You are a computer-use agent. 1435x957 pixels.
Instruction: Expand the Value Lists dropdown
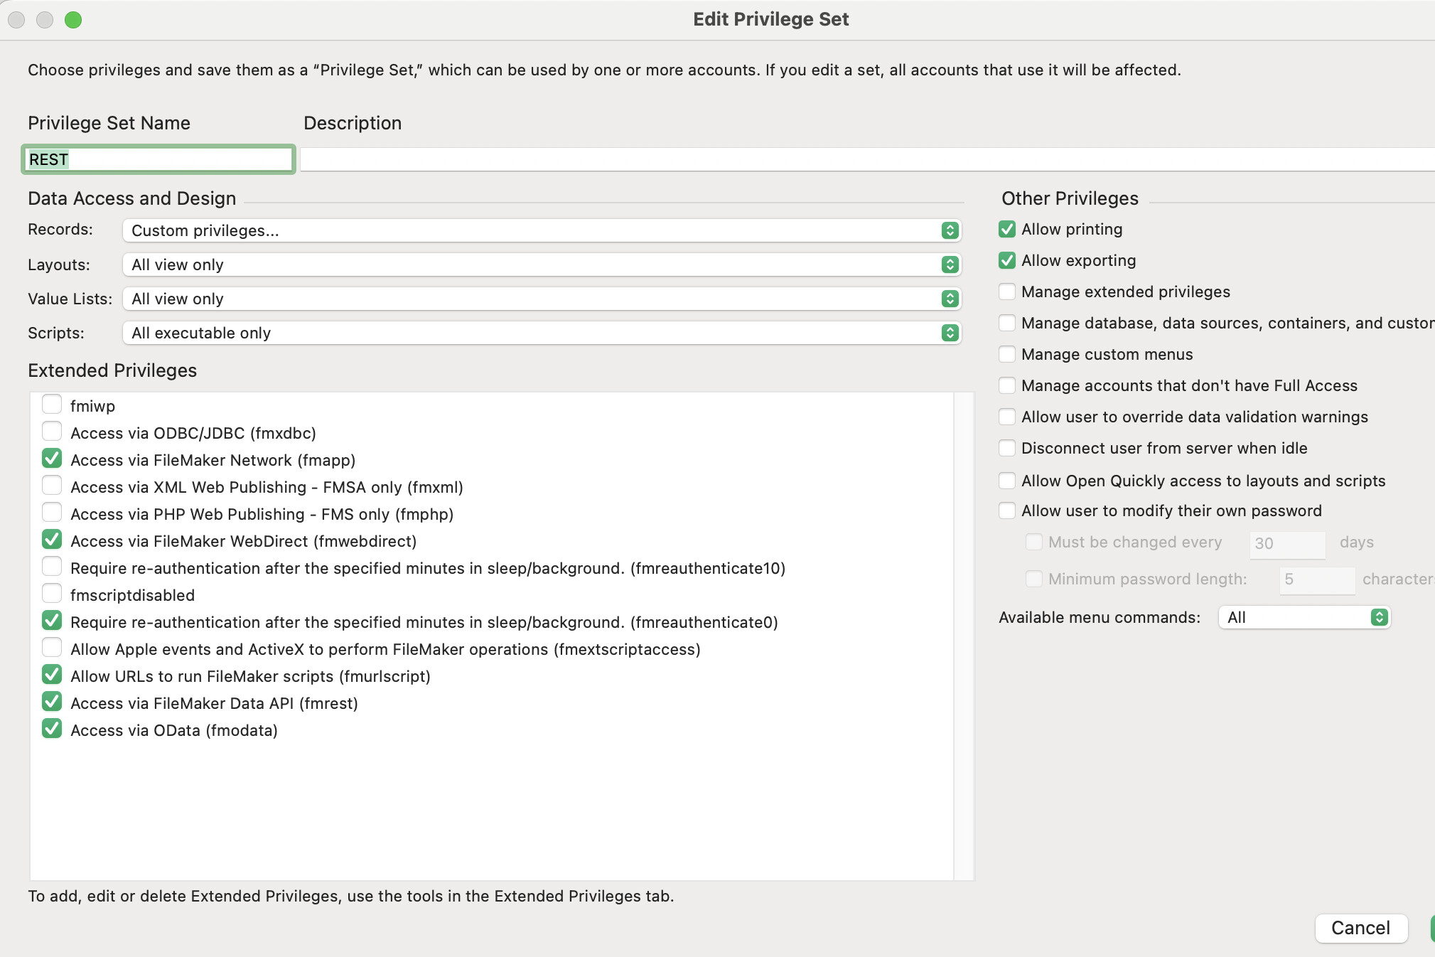pyautogui.click(x=542, y=299)
